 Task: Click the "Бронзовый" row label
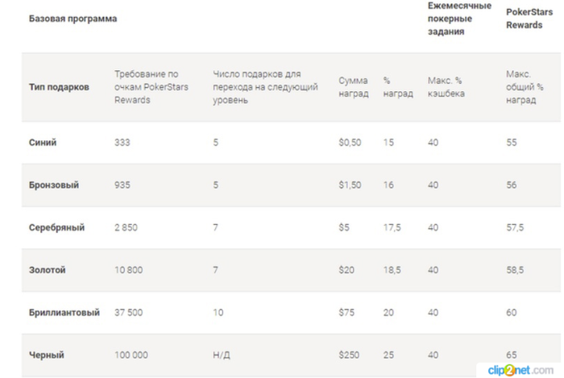click(x=54, y=185)
